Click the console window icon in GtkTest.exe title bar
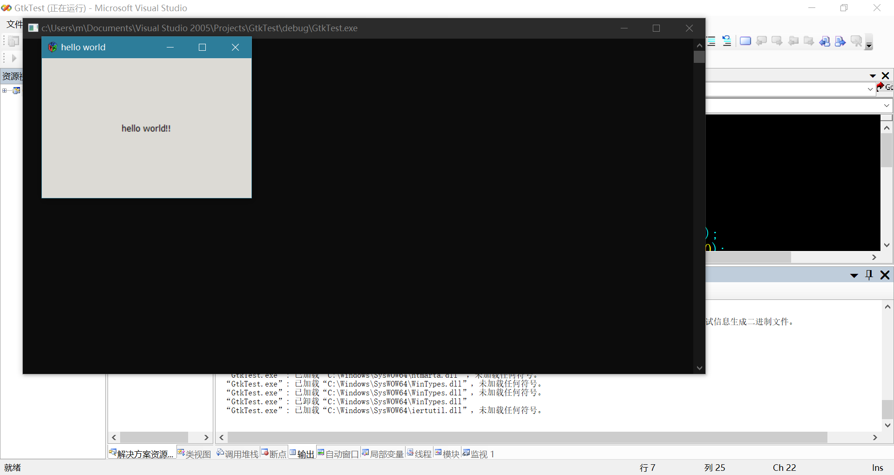This screenshot has height=475, width=894. click(33, 28)
